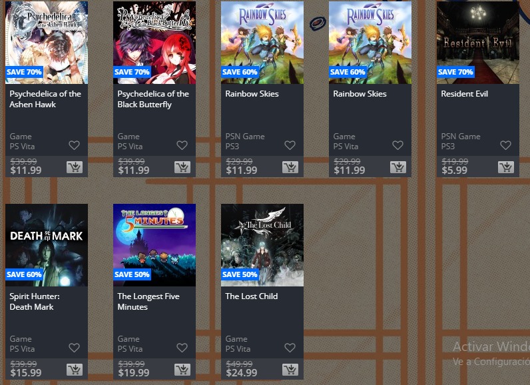Viewport: 530px width, 385px height.
Task: Add PS Vita Rainbow Skies to cart
Action: pos(398,167)
